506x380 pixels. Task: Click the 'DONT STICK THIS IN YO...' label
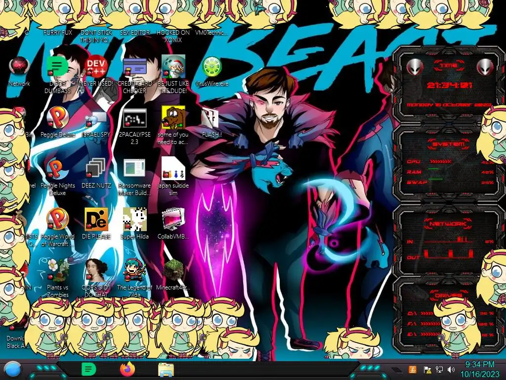click(96, 36)
